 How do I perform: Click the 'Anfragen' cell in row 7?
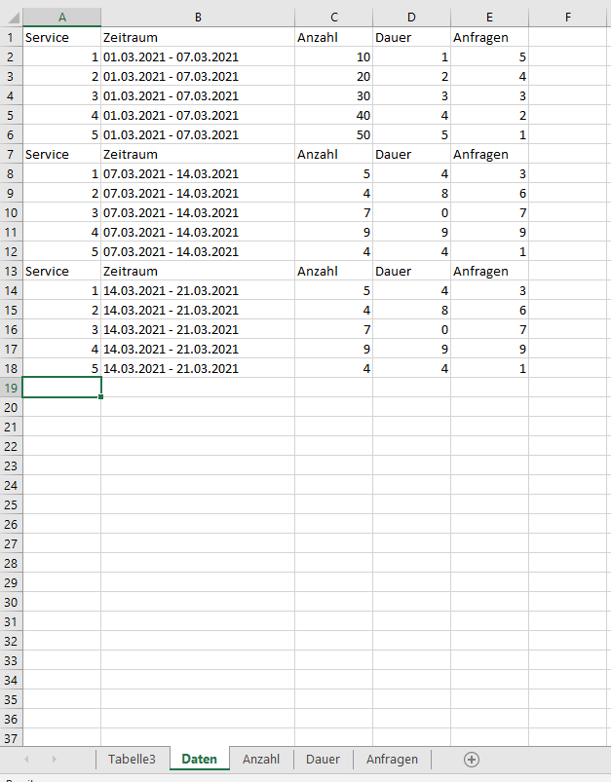[x=489, y=154]
